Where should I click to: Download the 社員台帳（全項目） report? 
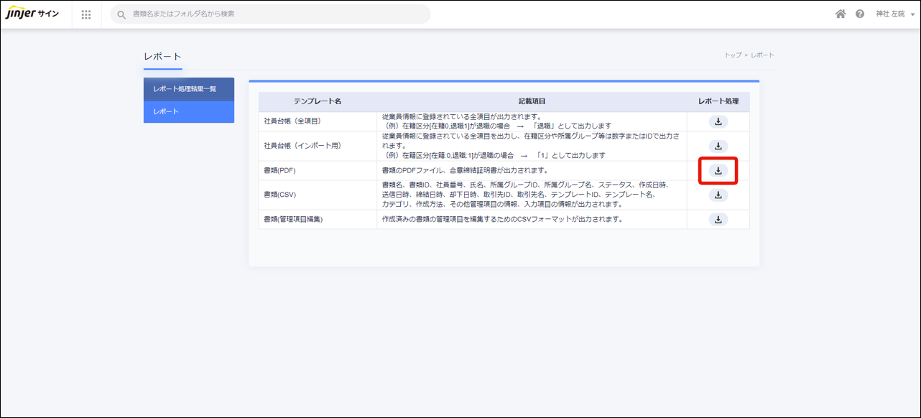pyautogui.click(x=718, y=122)
